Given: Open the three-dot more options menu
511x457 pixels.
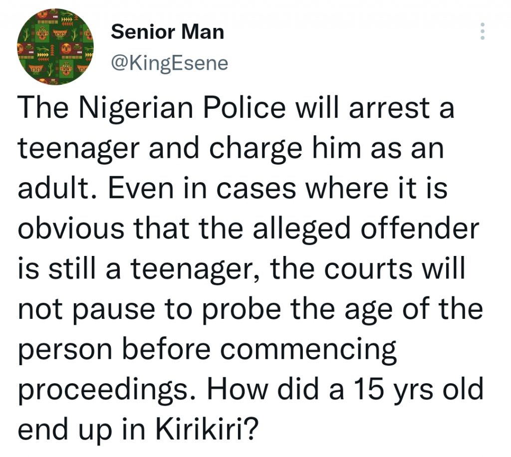Looking at the screenshot, I should 483,31.
